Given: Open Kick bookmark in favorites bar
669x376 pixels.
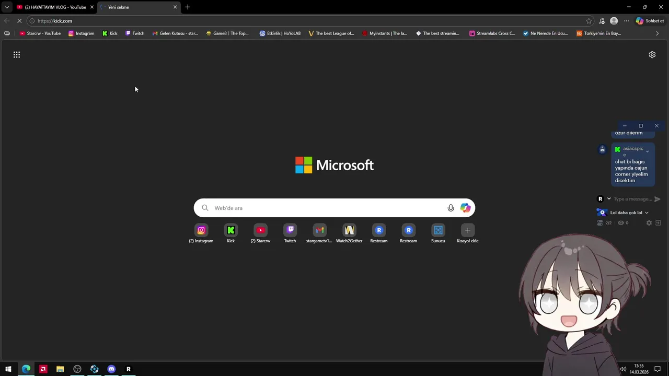Looking at the screenshot, I should pos(110,33).
